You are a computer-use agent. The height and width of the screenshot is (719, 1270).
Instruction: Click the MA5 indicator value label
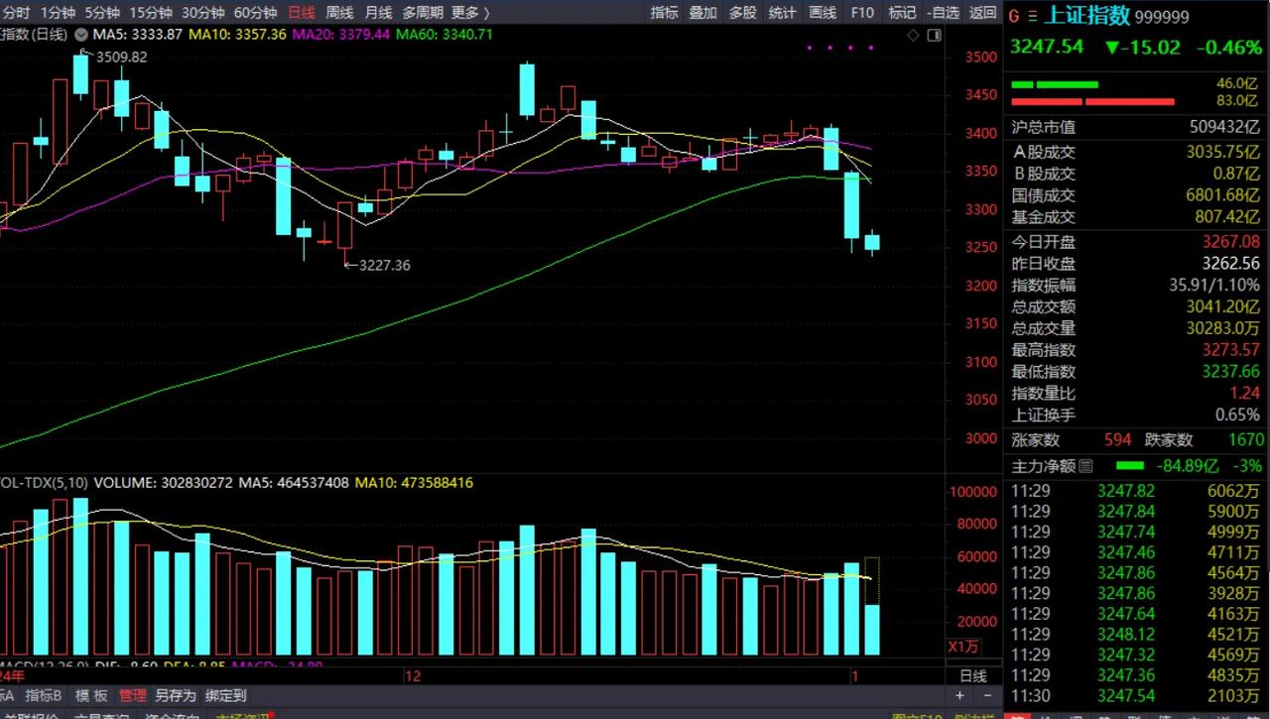[x=136, y=34]
